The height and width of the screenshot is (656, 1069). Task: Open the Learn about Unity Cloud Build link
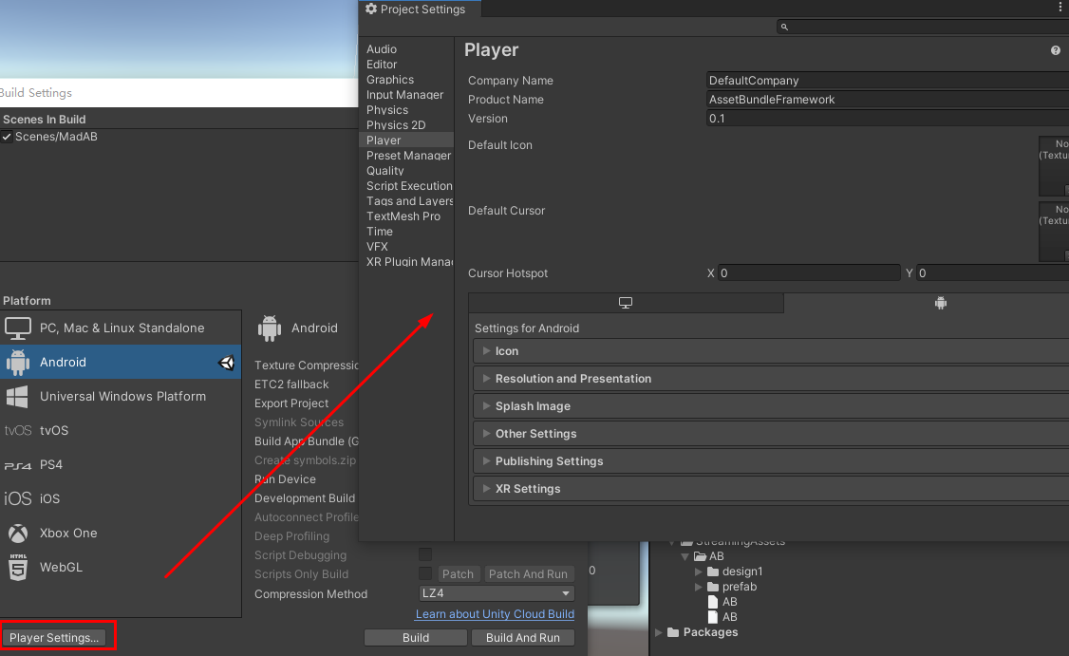[x=495, y=614]
